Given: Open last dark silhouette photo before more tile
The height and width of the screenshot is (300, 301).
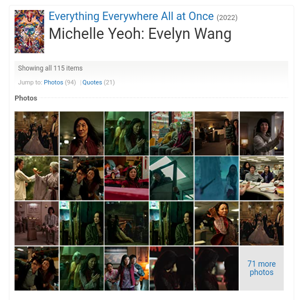Looking at the screenshot, I should (x=217, y=268).
